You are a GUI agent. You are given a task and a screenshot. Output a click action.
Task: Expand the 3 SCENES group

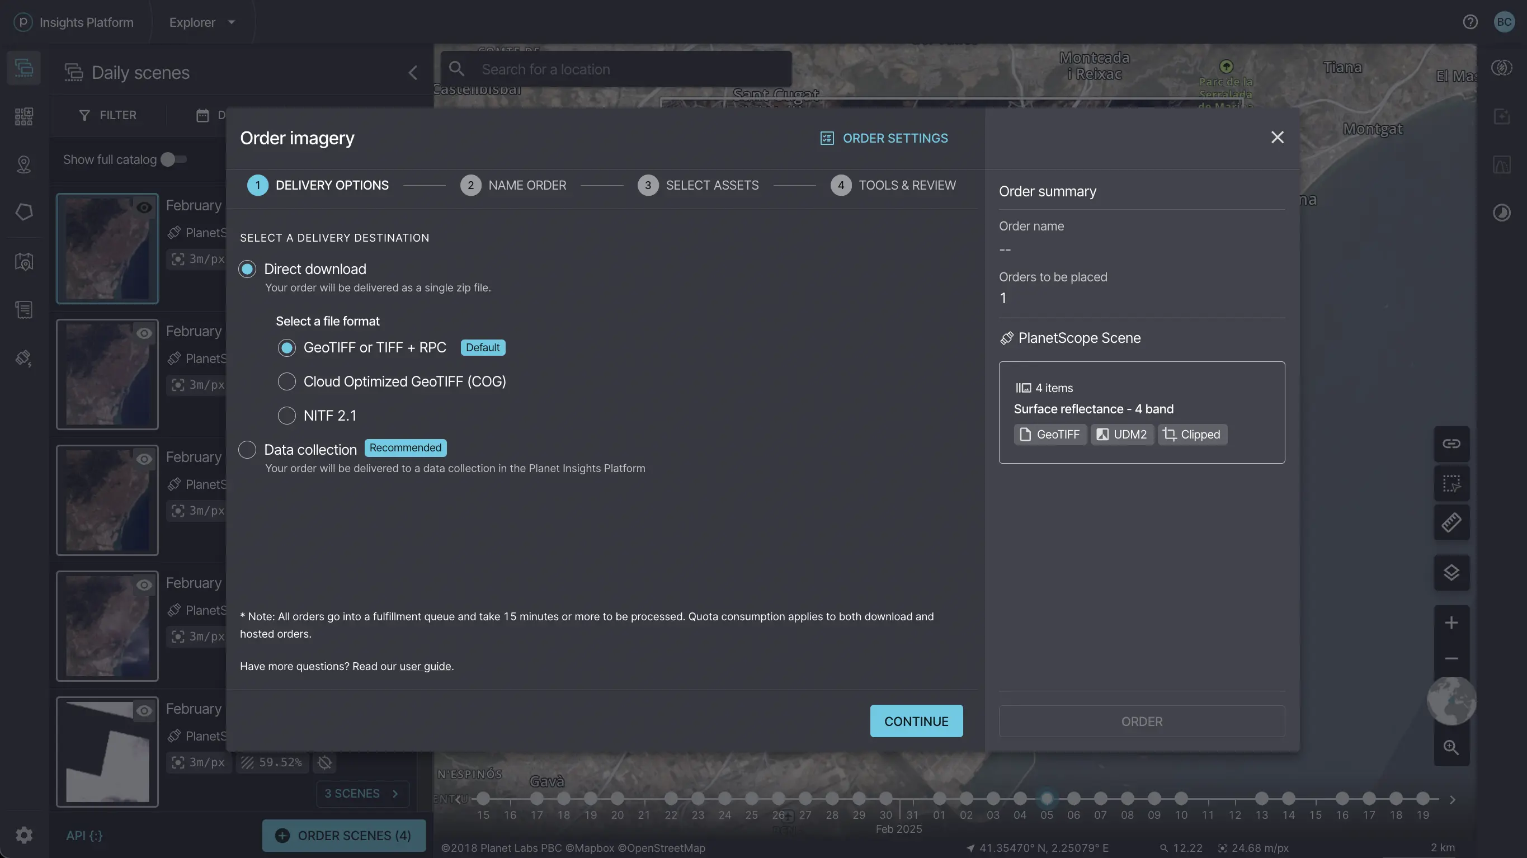pyautogui.click(x=362, y=794)
